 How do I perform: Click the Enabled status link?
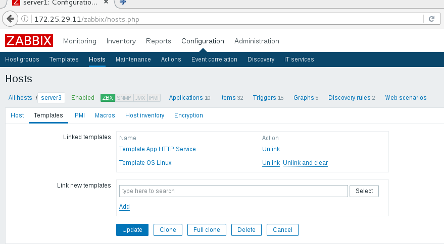(x=83, y=98)
